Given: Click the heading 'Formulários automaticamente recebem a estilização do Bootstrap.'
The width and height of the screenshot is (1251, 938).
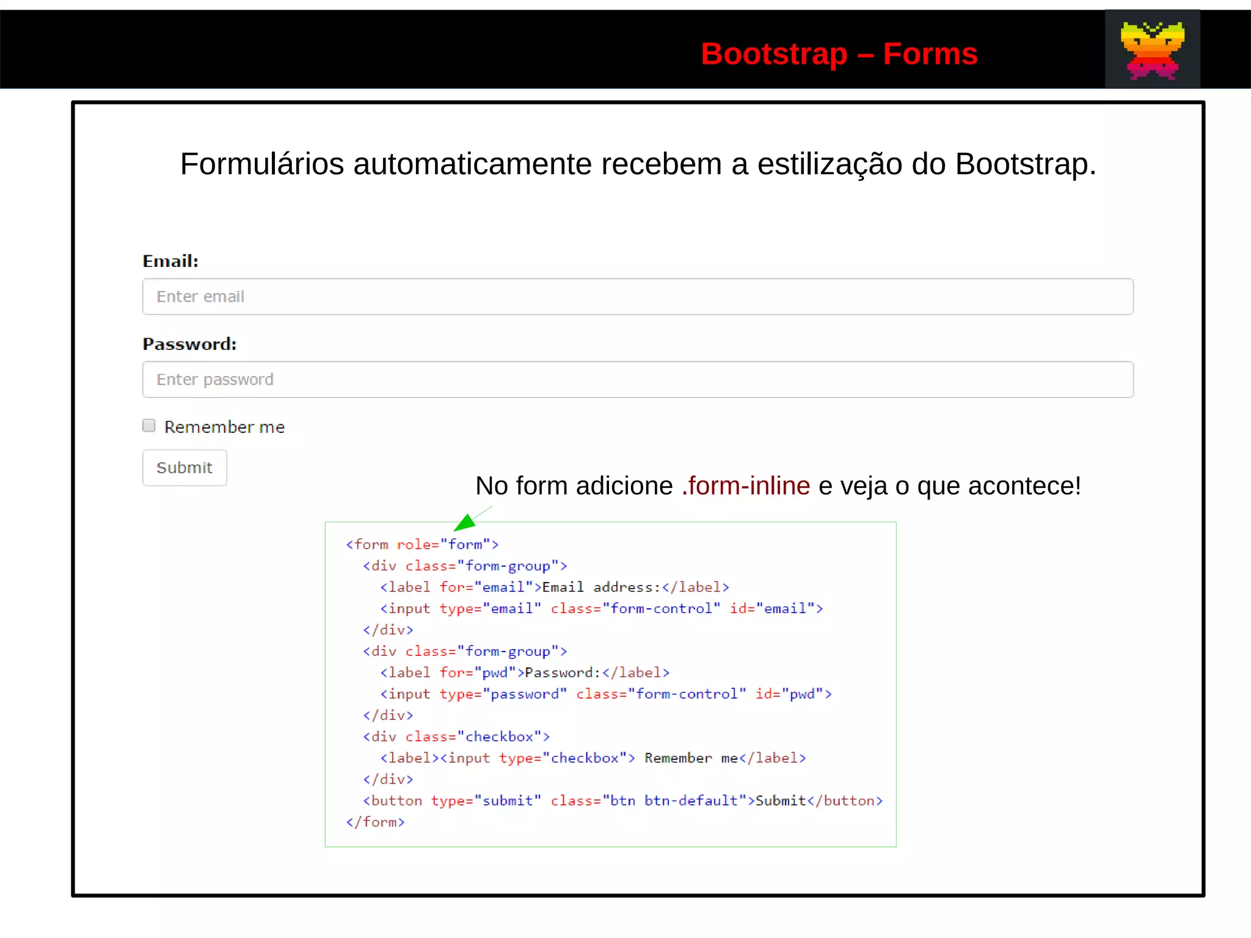Looking at the screenshot, I should [x=638, y=164].
